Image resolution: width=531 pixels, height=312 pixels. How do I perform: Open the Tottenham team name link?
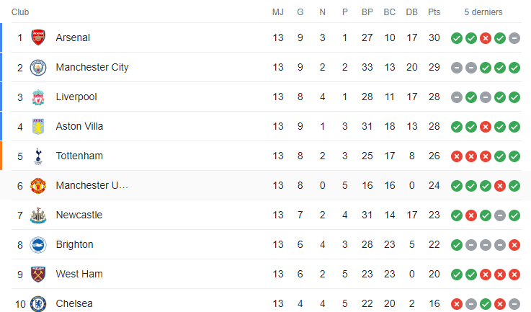pyautogui.click(x=79, y=156)
